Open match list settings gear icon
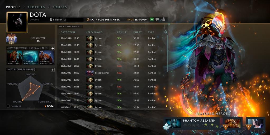 tap(166, 32)
